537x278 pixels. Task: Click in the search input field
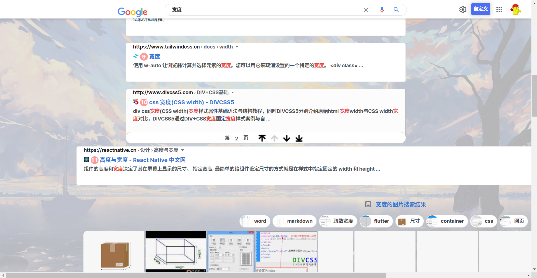266,10
